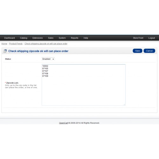Image resolution: width=159 pixels, height=159 pixels.
Task: Click the Status dropdown arrow
Action: tap(53, 59)
